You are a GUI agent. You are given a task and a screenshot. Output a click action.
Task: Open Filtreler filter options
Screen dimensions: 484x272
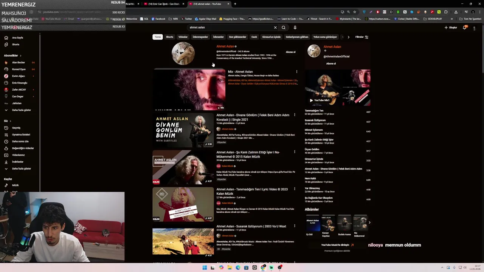[361, 37]
